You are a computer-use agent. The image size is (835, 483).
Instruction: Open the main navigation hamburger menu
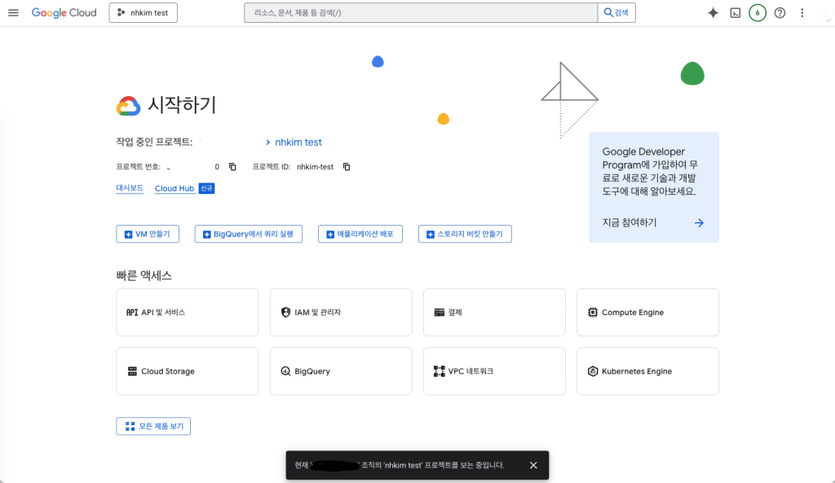click(13, 13)
